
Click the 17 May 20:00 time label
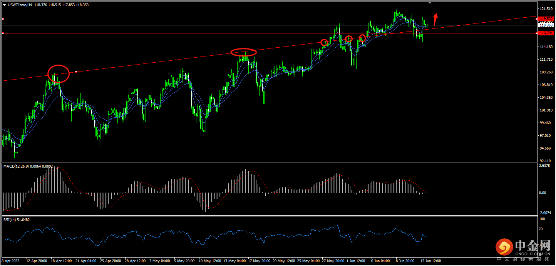point(258,261)
